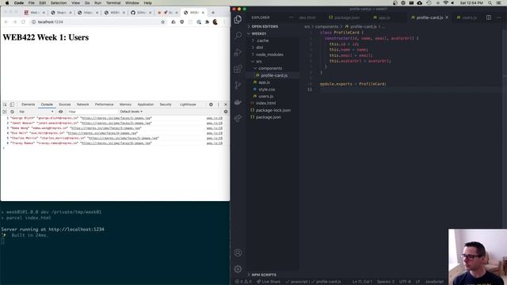
Task: Open the Default levels dropdown
Action: [x=132, y=112]
